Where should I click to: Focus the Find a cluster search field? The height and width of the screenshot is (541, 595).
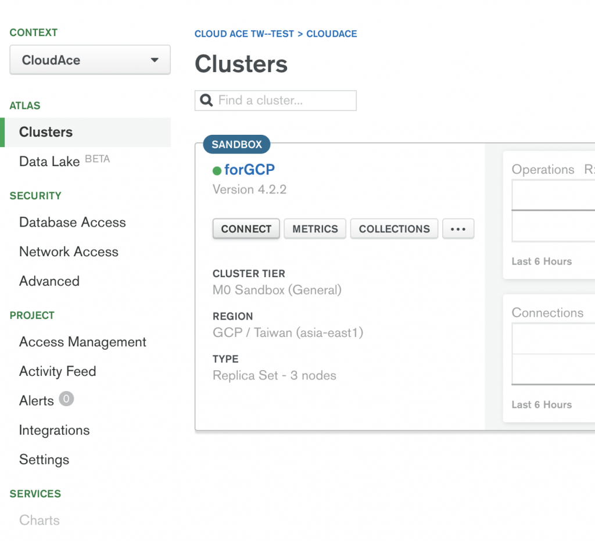click(275, 101)
